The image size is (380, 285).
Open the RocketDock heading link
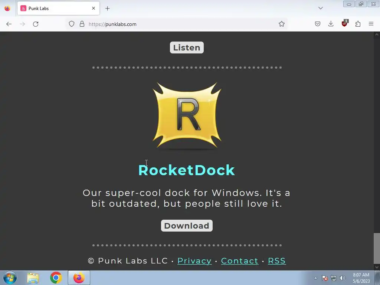(x=187, y=170)
